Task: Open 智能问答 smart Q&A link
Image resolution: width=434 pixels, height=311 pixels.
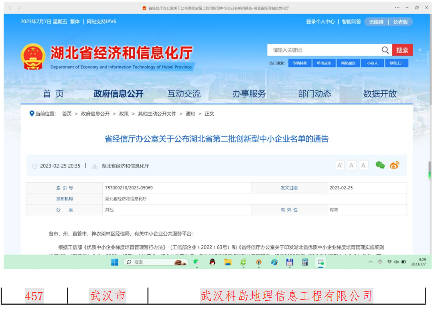Action: (351, 22)
